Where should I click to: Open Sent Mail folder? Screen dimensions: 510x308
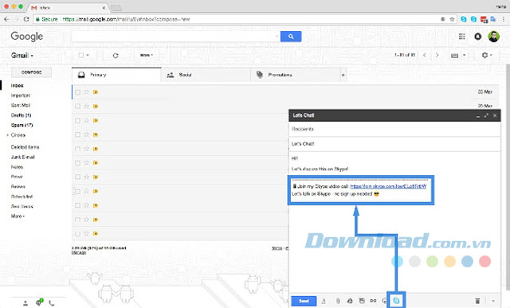tap(21, 105)
